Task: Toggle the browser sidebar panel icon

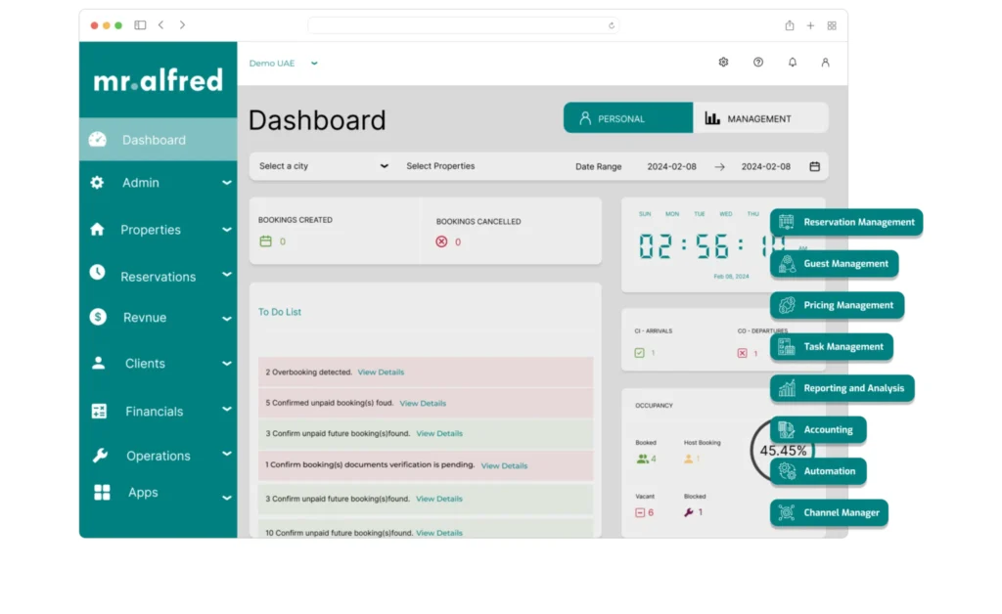Action: pyautogui.click(x=140, y=25)
